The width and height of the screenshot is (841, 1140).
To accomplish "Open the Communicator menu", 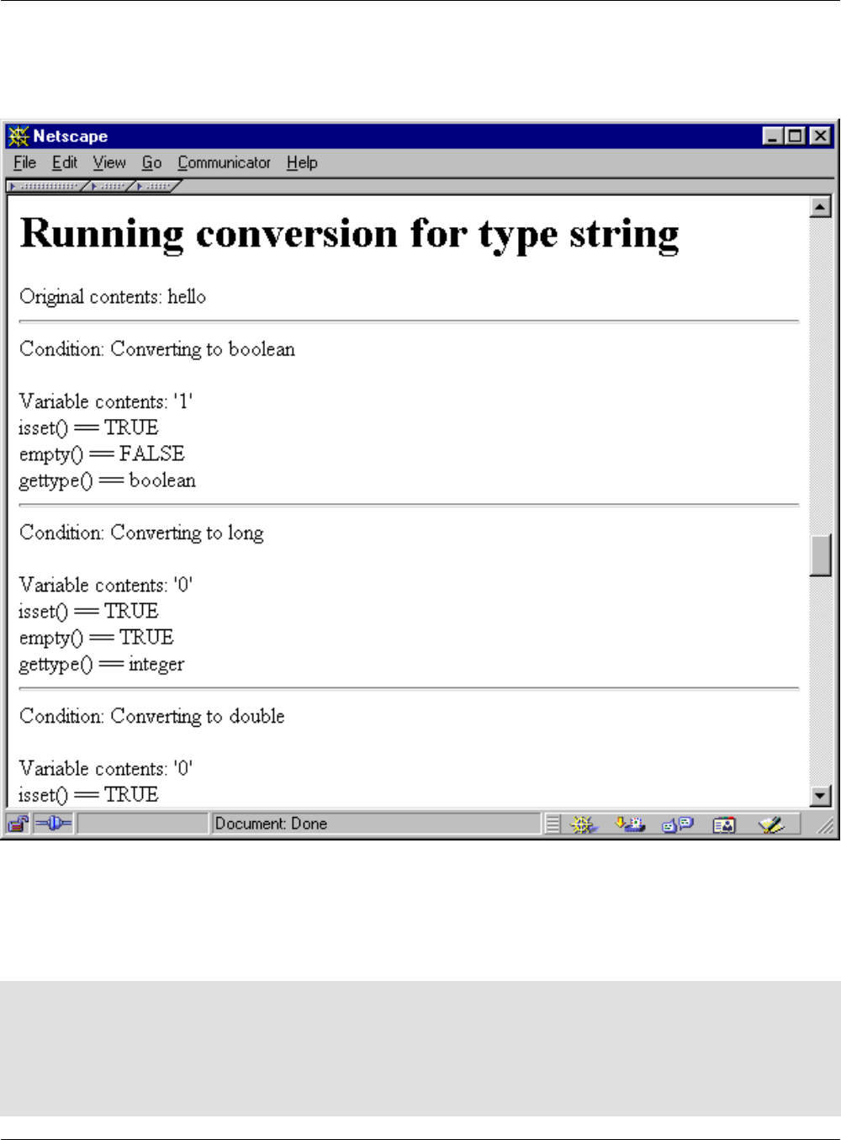I will (224, 162).
